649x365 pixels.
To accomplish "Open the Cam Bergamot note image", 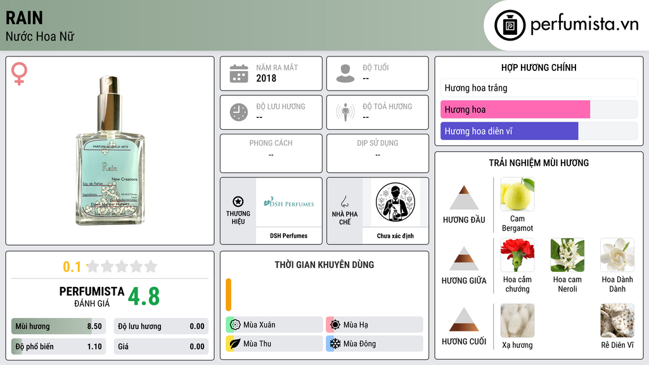I will point(517,195).
